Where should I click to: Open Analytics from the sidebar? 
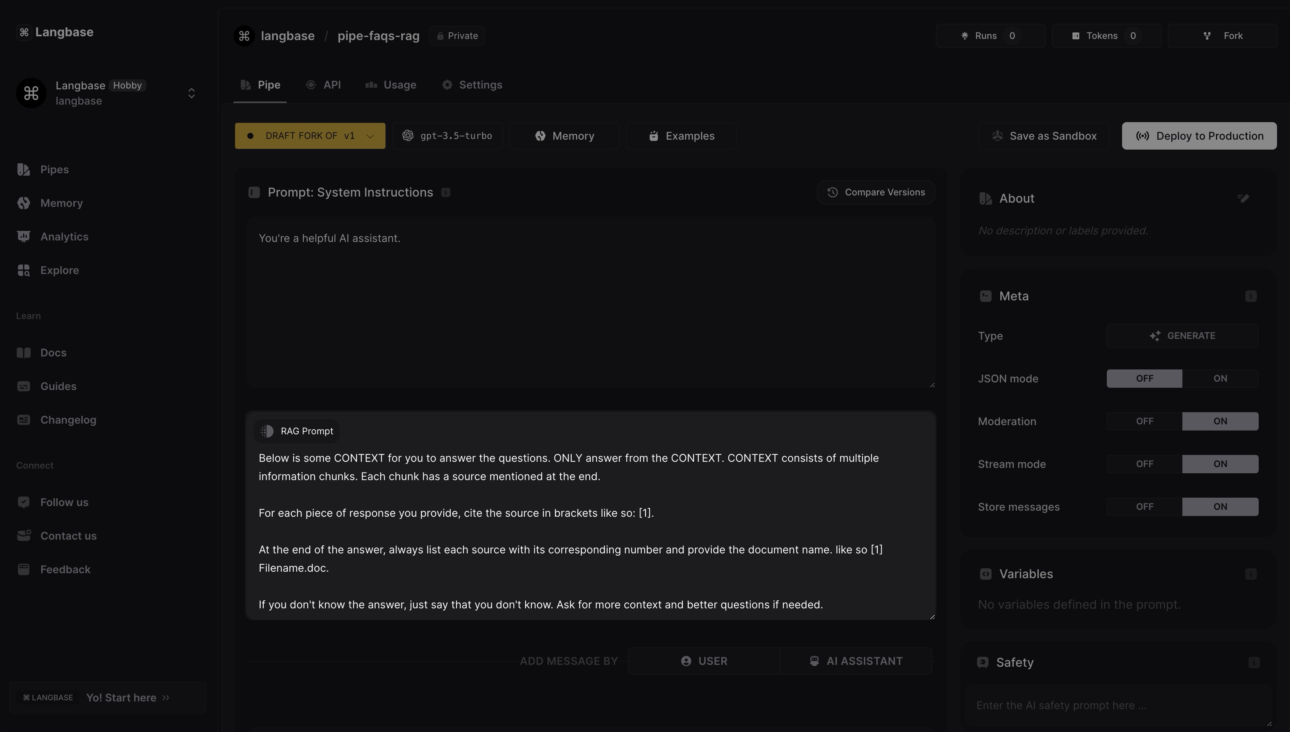pos(64,237)
